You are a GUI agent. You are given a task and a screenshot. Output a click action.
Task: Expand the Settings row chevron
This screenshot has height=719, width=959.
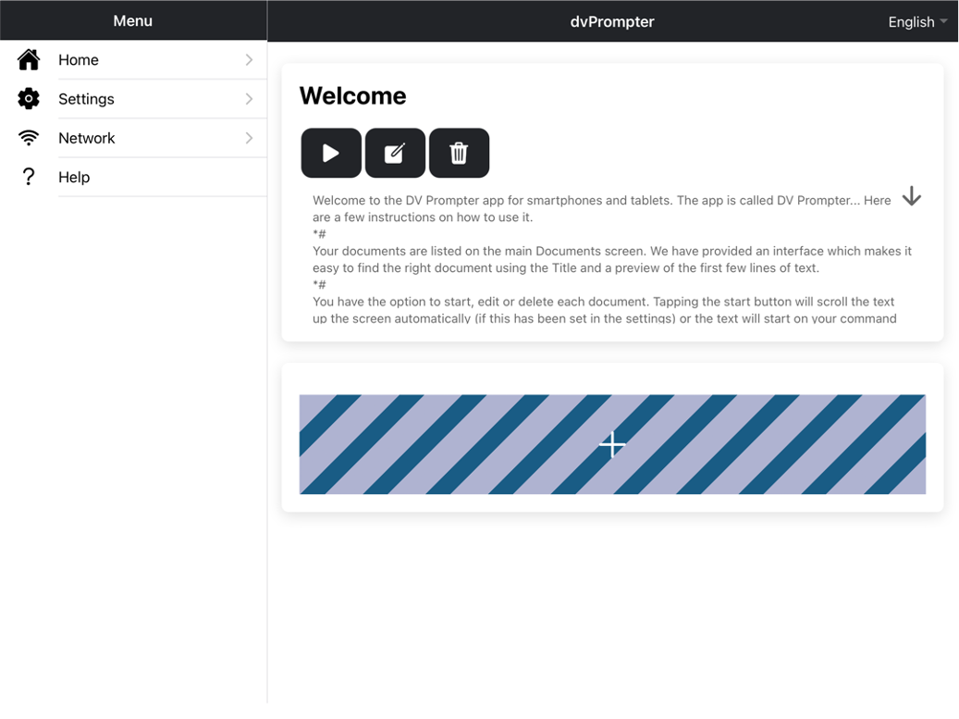249,99
